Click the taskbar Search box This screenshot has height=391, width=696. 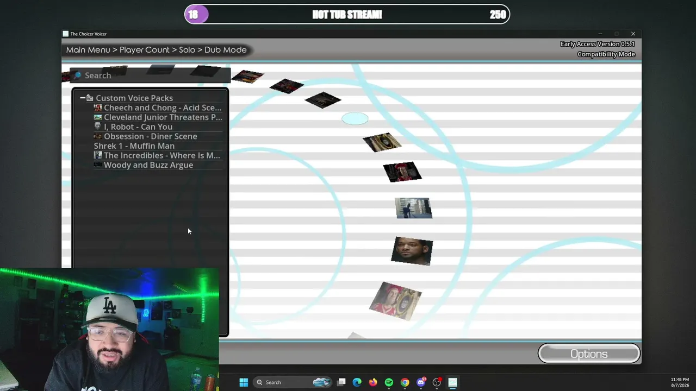tap(294, 382)
